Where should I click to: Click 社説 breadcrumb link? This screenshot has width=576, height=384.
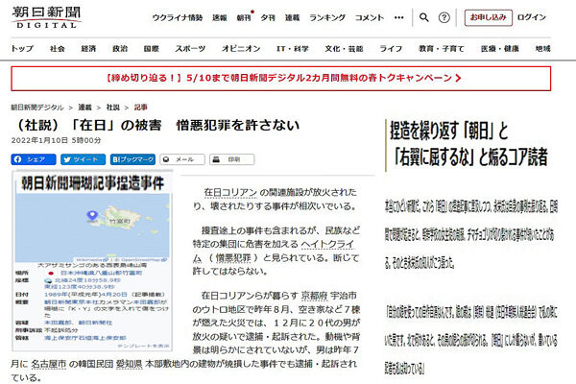112,108
